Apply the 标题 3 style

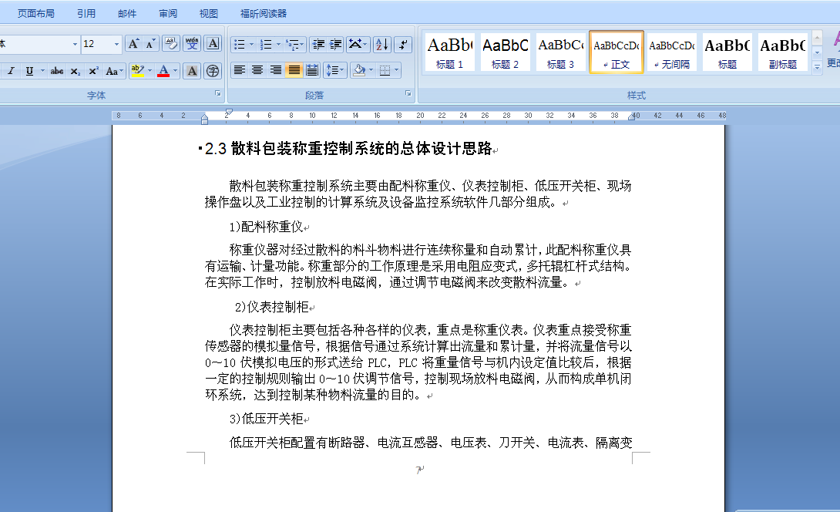pyautogui.click(x=560, y=52)
